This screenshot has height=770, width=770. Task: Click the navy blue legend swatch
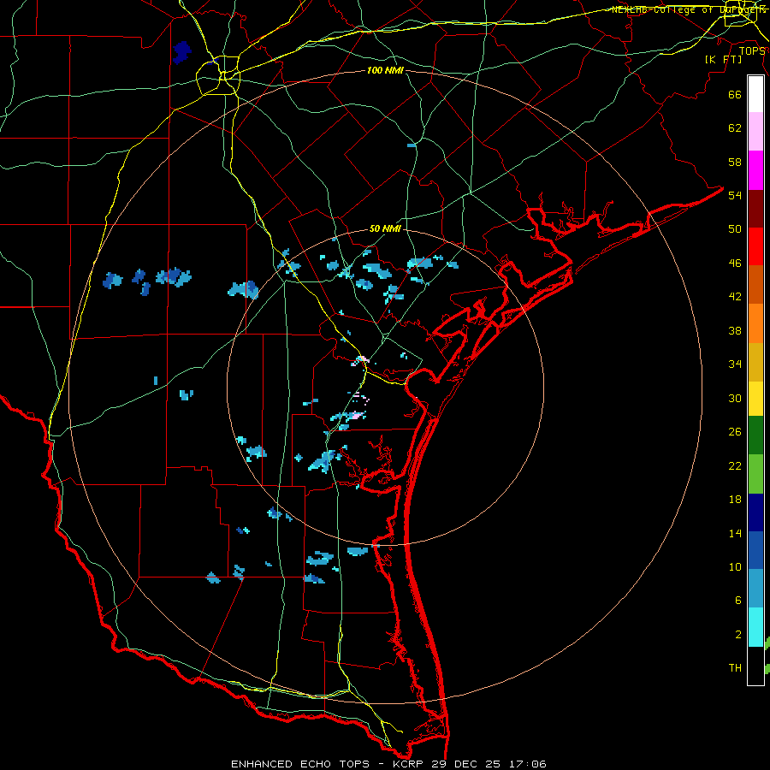pyautogui.click(x=755, y=512)
